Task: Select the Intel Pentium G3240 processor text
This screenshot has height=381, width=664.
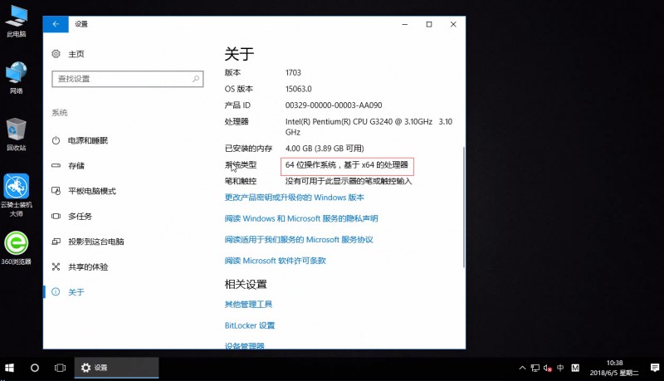Action: 369,126
